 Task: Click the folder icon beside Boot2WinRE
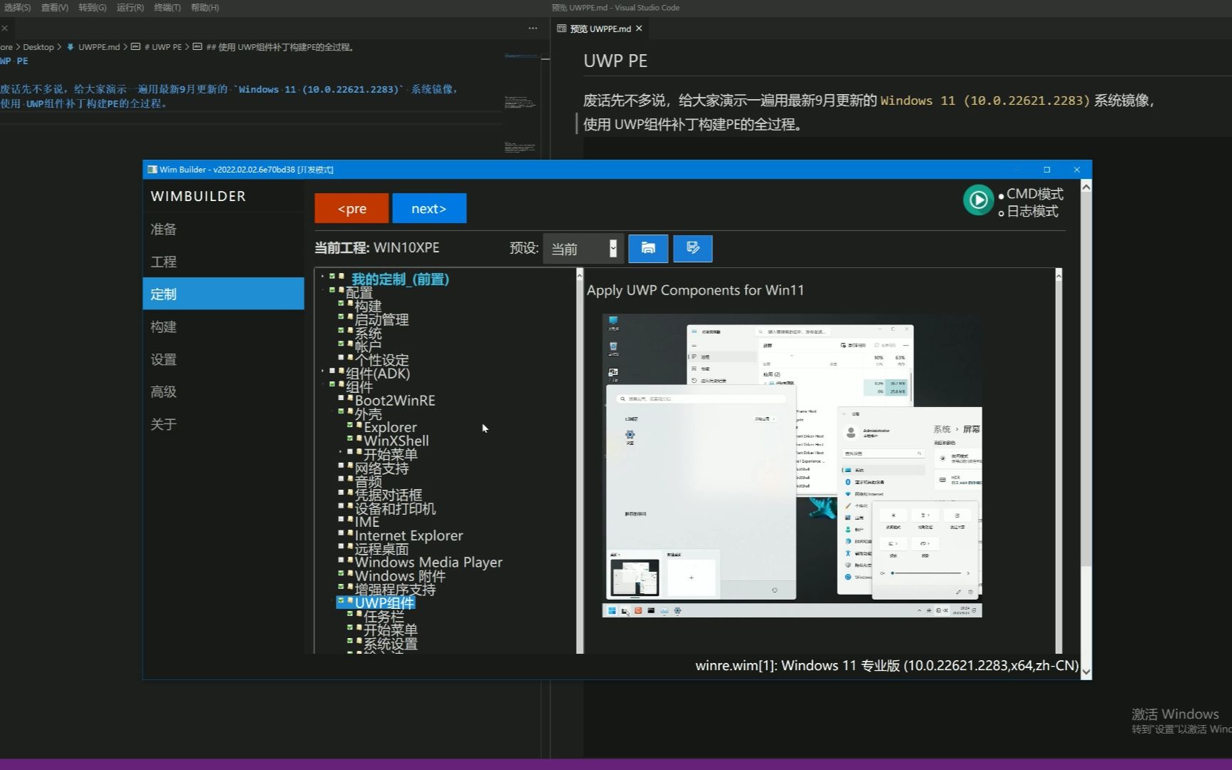pyautogui.click(x=350, y=397)
